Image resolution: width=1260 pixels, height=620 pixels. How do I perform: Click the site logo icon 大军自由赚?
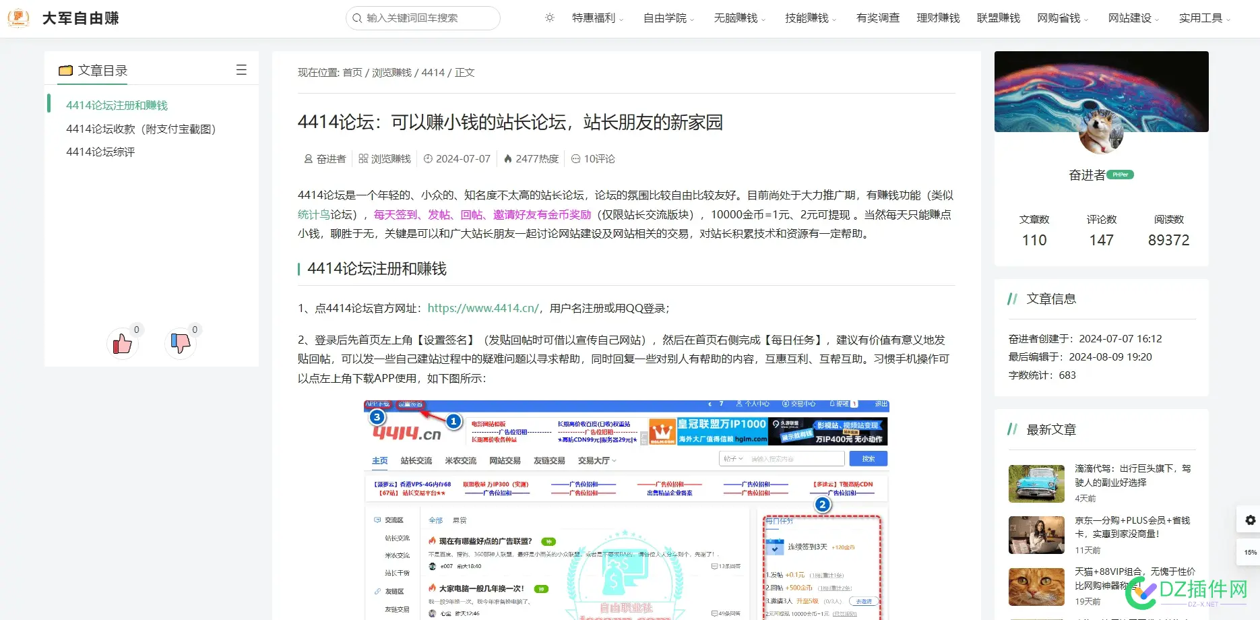[18, 18]
